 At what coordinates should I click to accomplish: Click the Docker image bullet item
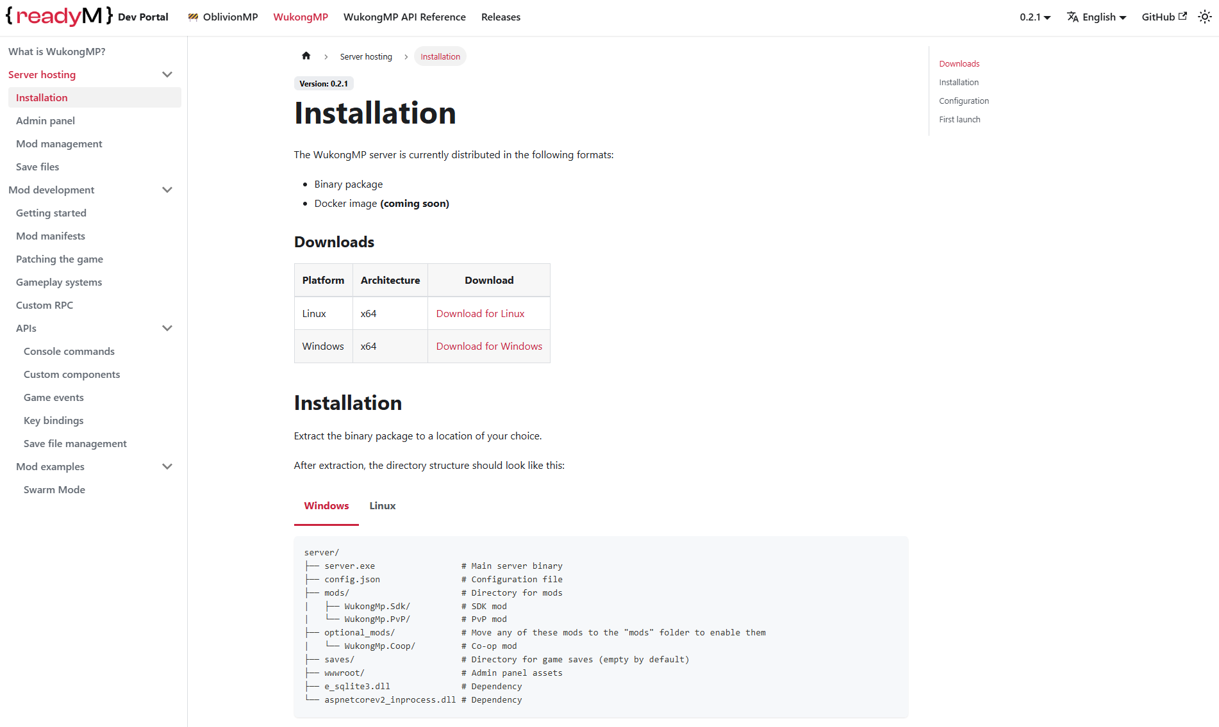click(x=381, y=204)
